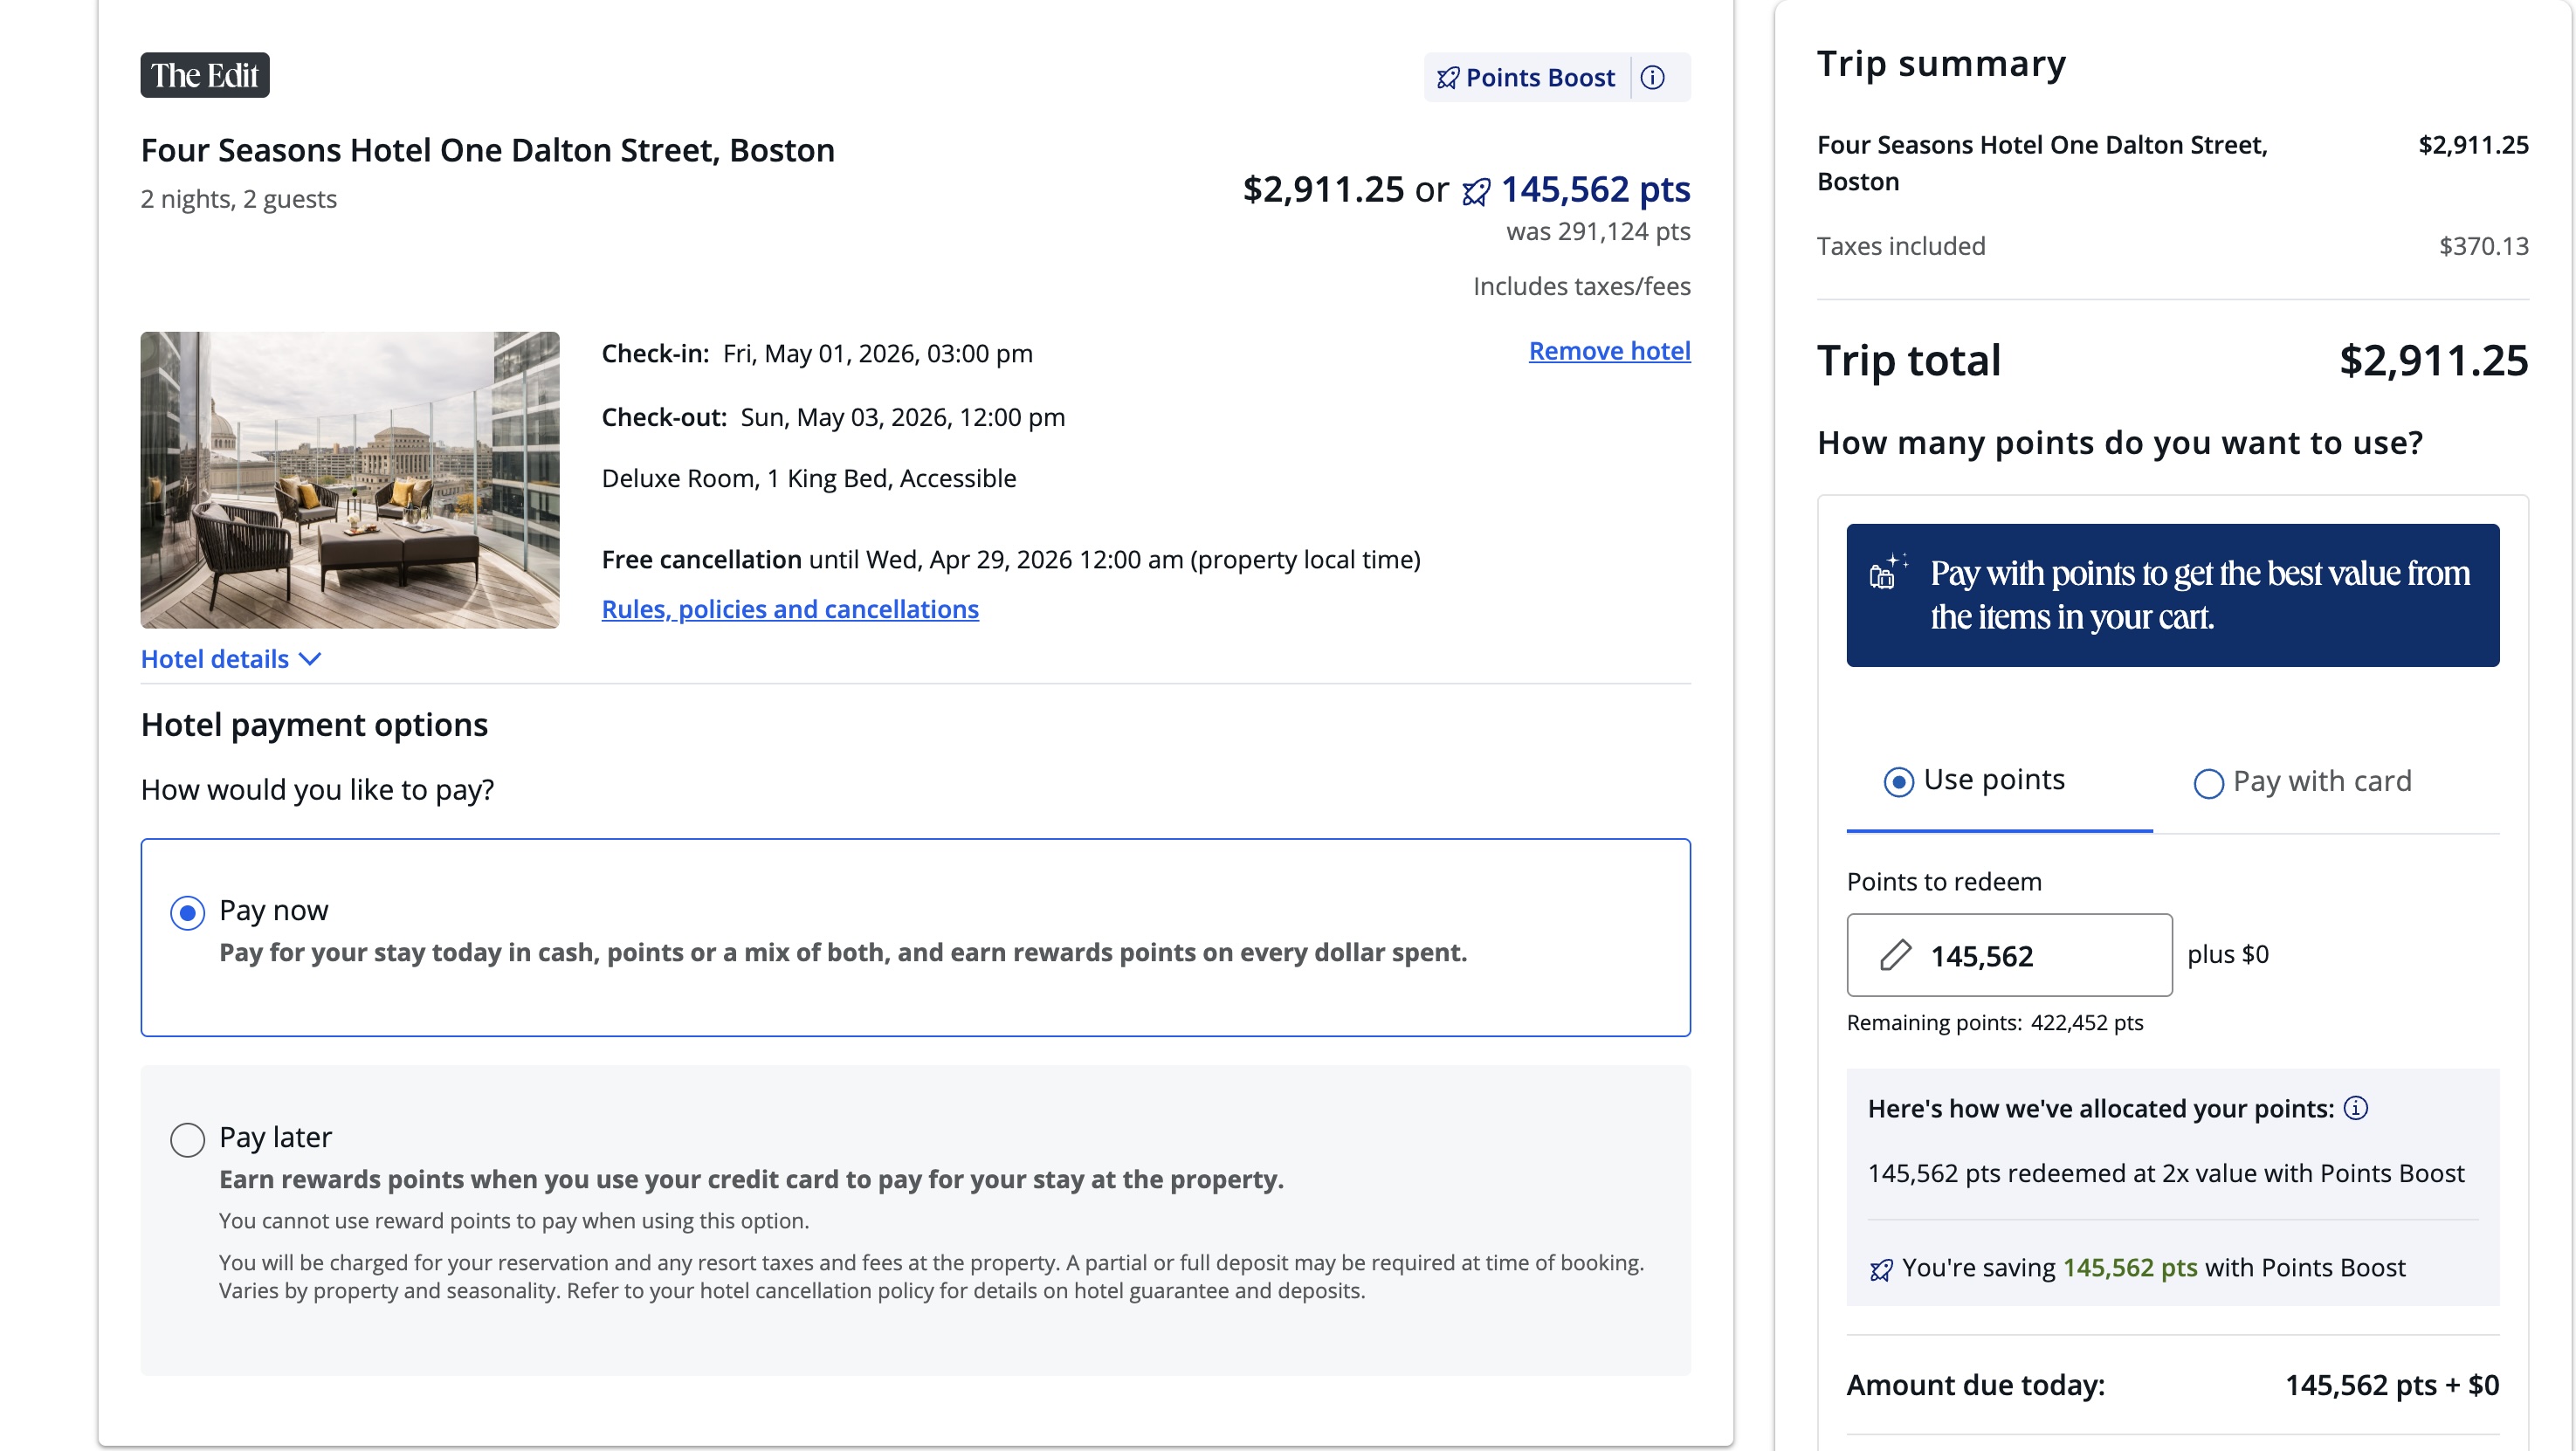Click the Trip total amount

tap(2434, 361)
